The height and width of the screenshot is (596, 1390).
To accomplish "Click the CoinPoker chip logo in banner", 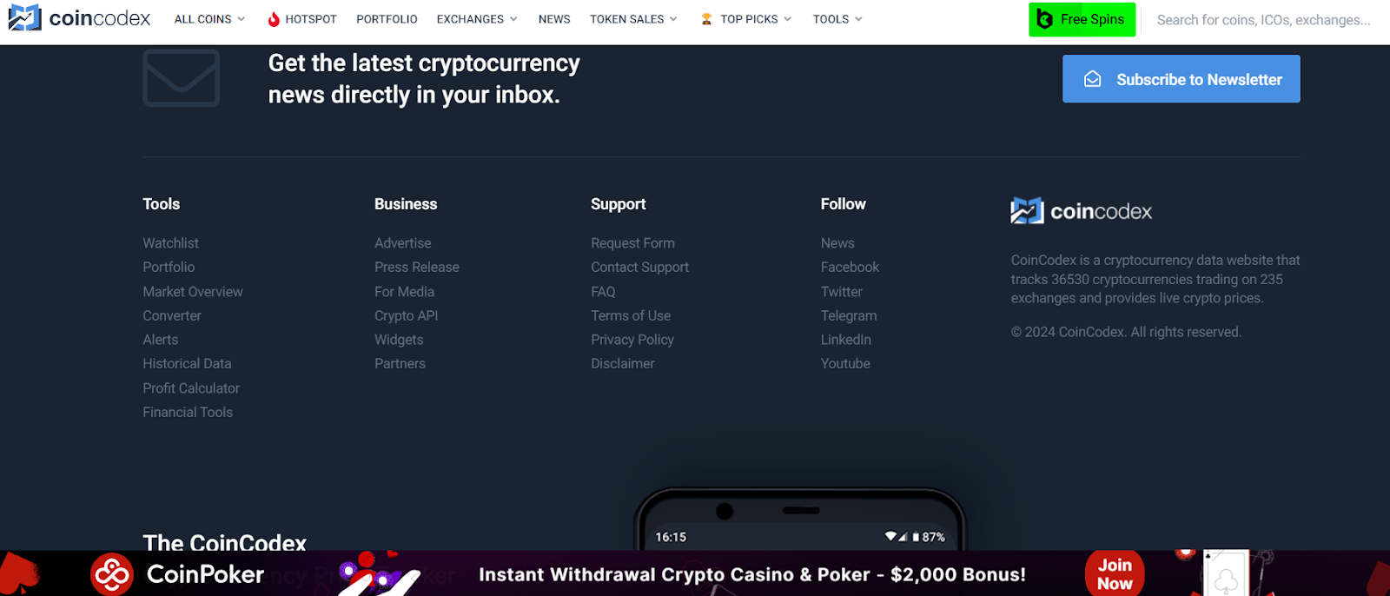I will click(112, 574).
